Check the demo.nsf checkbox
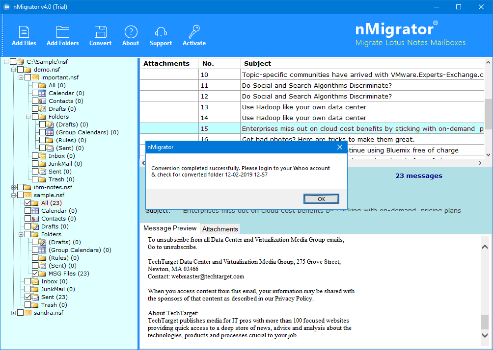 (21, 70)
